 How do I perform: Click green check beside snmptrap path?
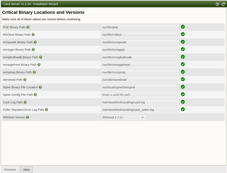click(x=183, y=72)
